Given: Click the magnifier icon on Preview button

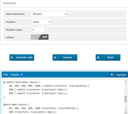Looking at the screenshot, I should (x=55, y=58).
